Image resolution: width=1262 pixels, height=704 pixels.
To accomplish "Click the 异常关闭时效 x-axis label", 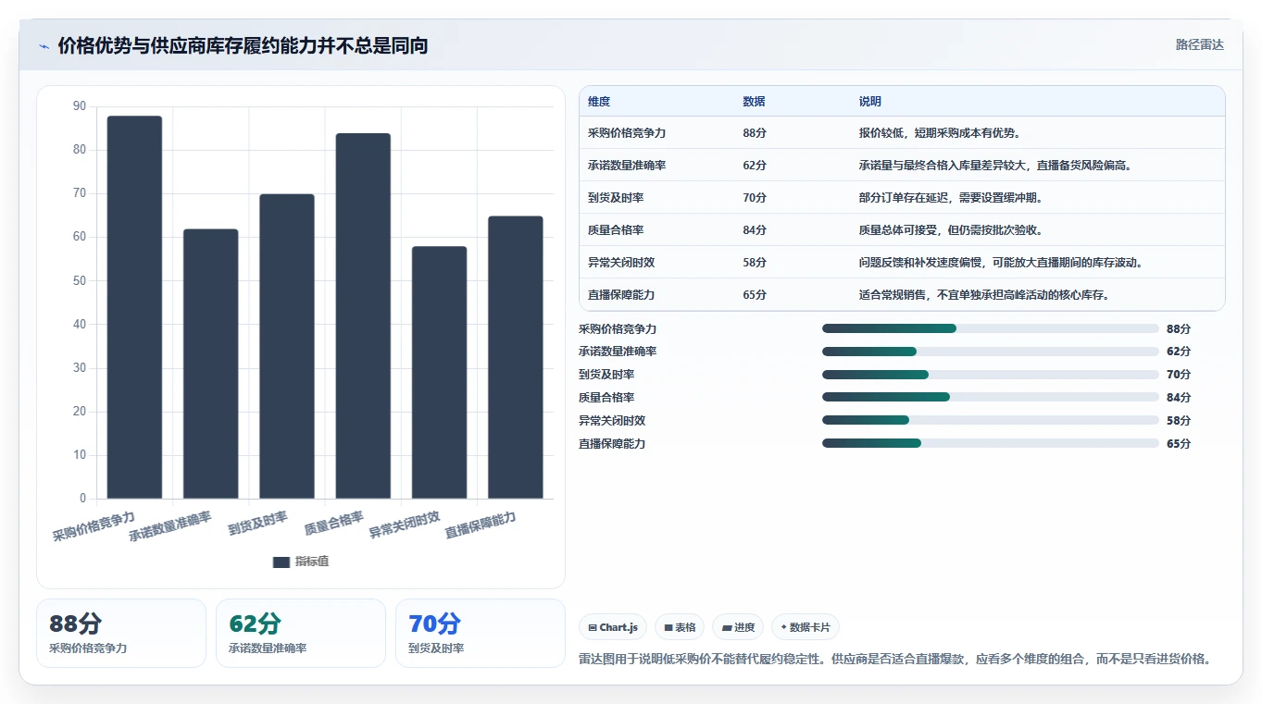I will pyautogui.click(x=405, y=525).
